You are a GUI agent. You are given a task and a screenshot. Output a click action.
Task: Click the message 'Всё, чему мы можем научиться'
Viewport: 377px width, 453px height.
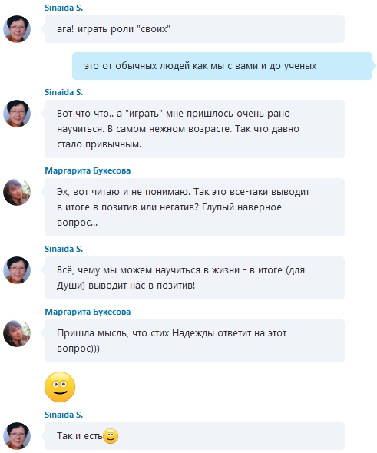[x=194, y=278]
